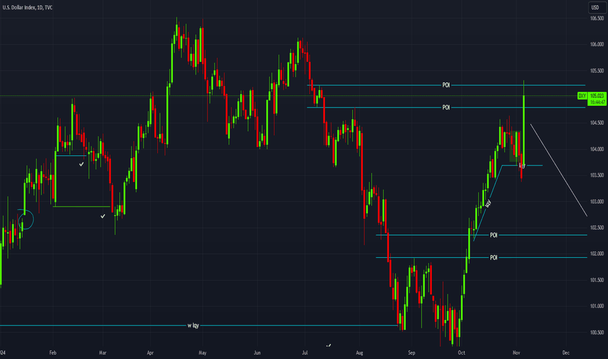Screen dimensions: 608x359
Task: Click the green DXY symbol tag
Action: [582, 96]
